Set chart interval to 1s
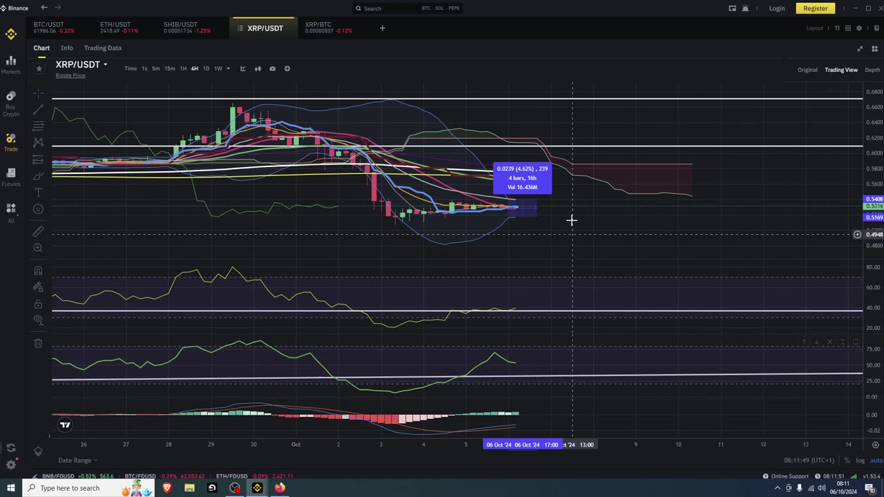The width and height of the screenshot is (884, 497). click(144, 68)
